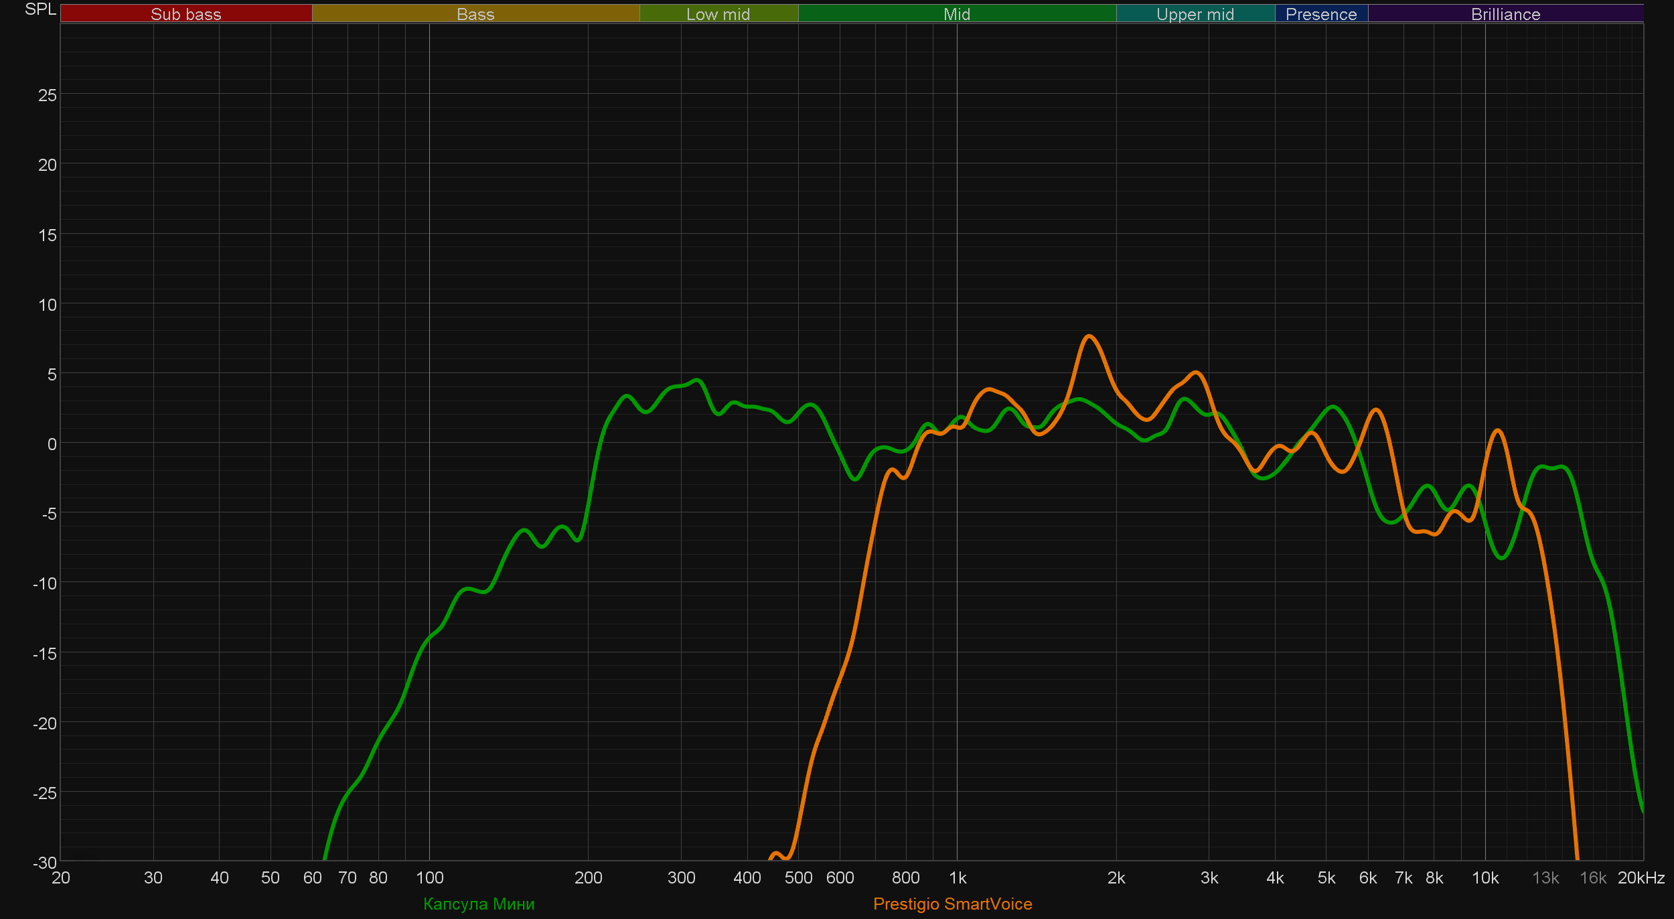This screenshot has width=1674, height=919.
Task: Click the Капсула Мини legend label
Action: (x=479, y=904)
